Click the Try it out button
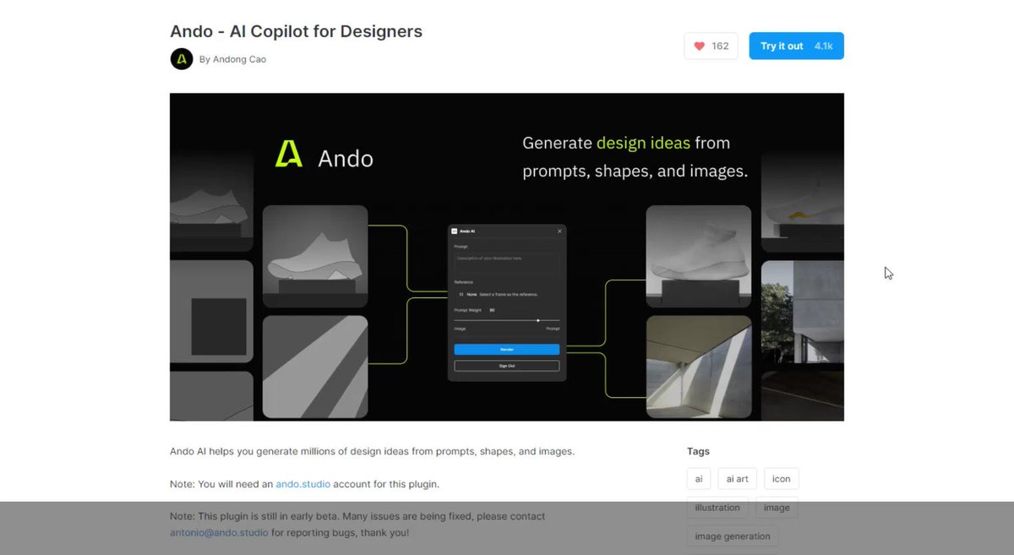 tap(796, 46)
